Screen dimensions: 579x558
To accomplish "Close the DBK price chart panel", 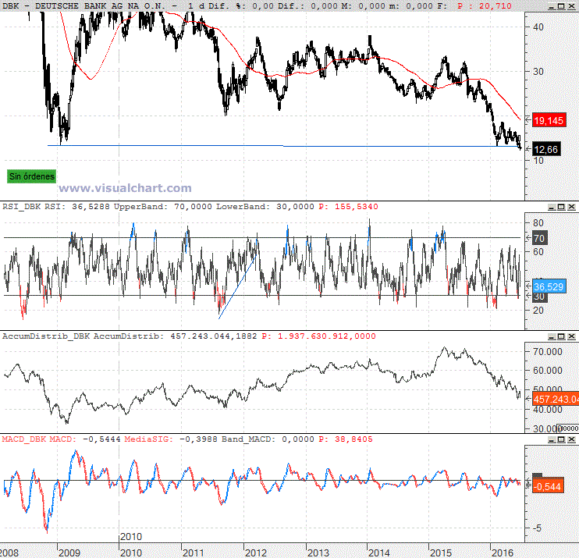I will [571, 6].
